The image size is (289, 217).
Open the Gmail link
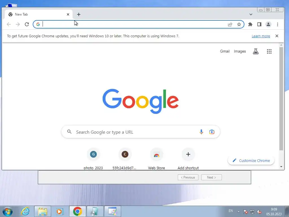[225, 51]
